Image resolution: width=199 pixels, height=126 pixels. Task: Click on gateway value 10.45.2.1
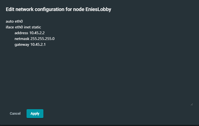click(x=38, y=45)
